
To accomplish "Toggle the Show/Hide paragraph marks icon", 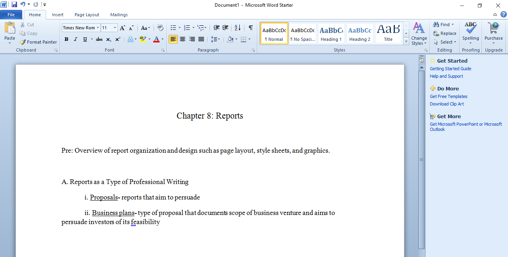I will point(250,28).
